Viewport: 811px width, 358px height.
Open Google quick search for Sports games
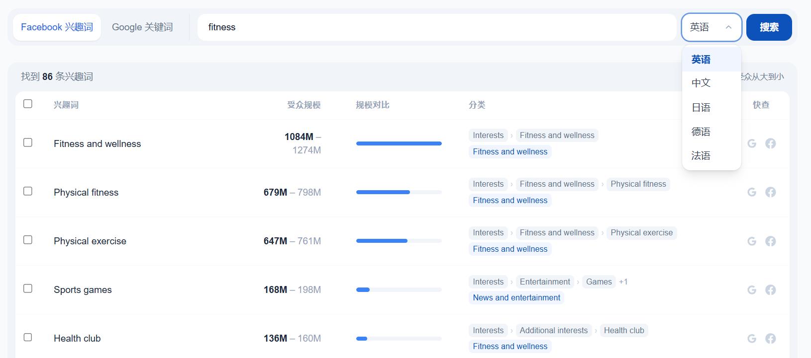(x=752, y=289)
